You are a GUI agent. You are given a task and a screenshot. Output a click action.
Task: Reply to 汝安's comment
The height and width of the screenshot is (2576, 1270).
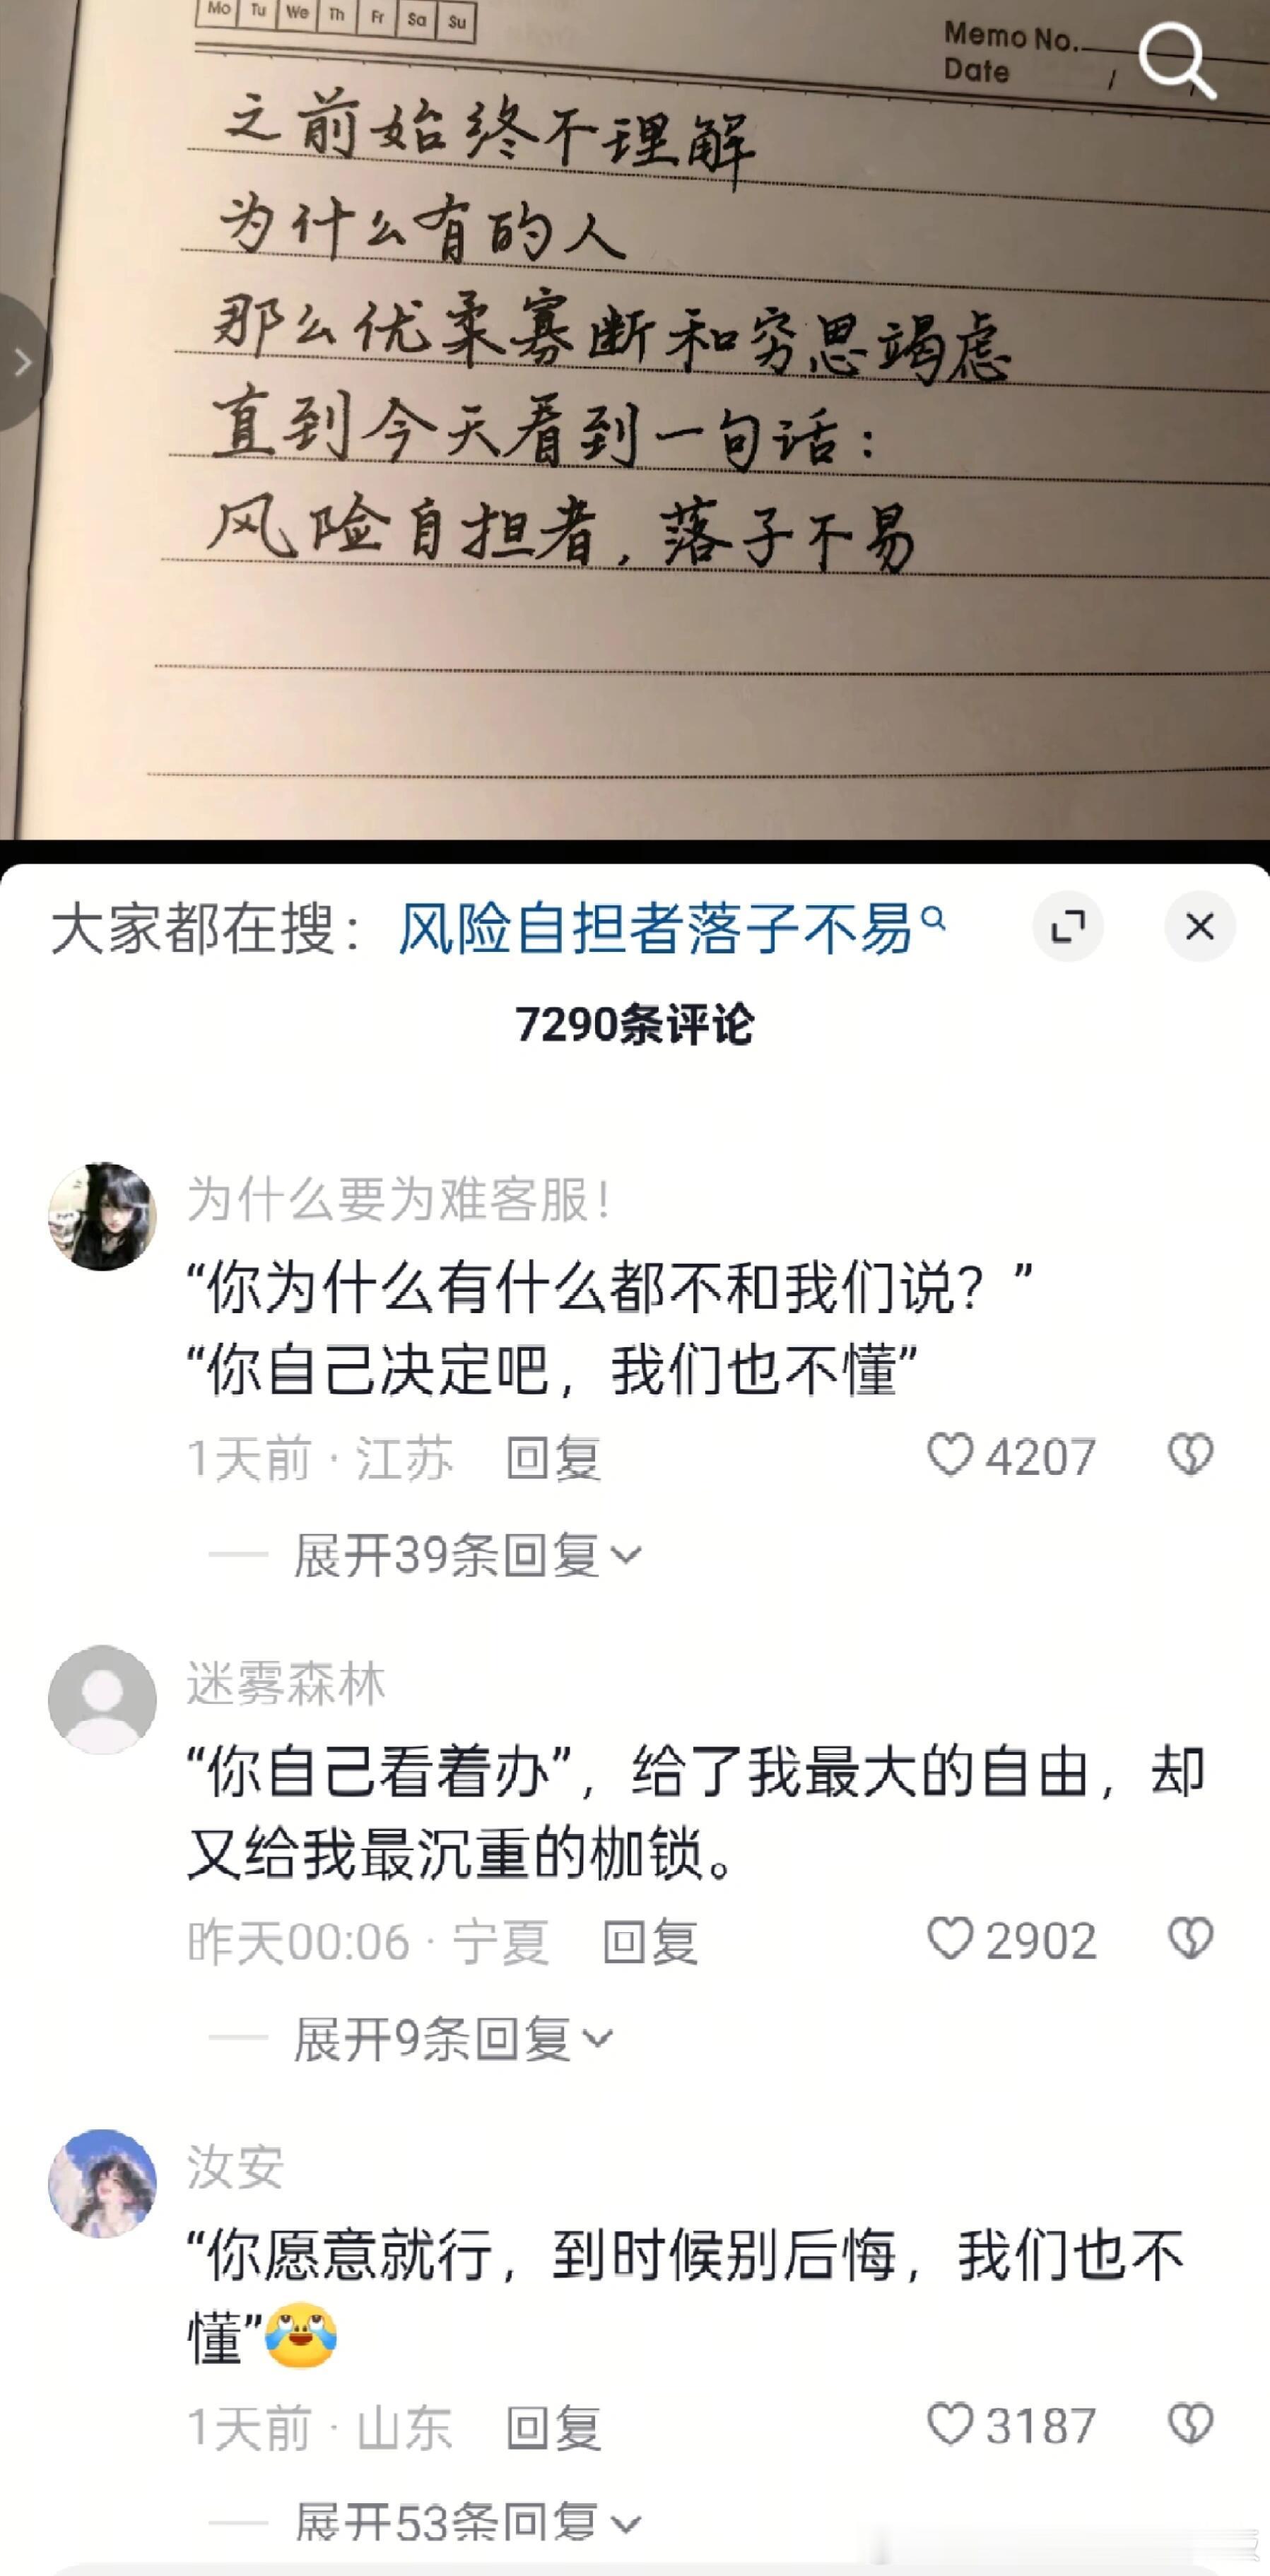click(553, 2427)
